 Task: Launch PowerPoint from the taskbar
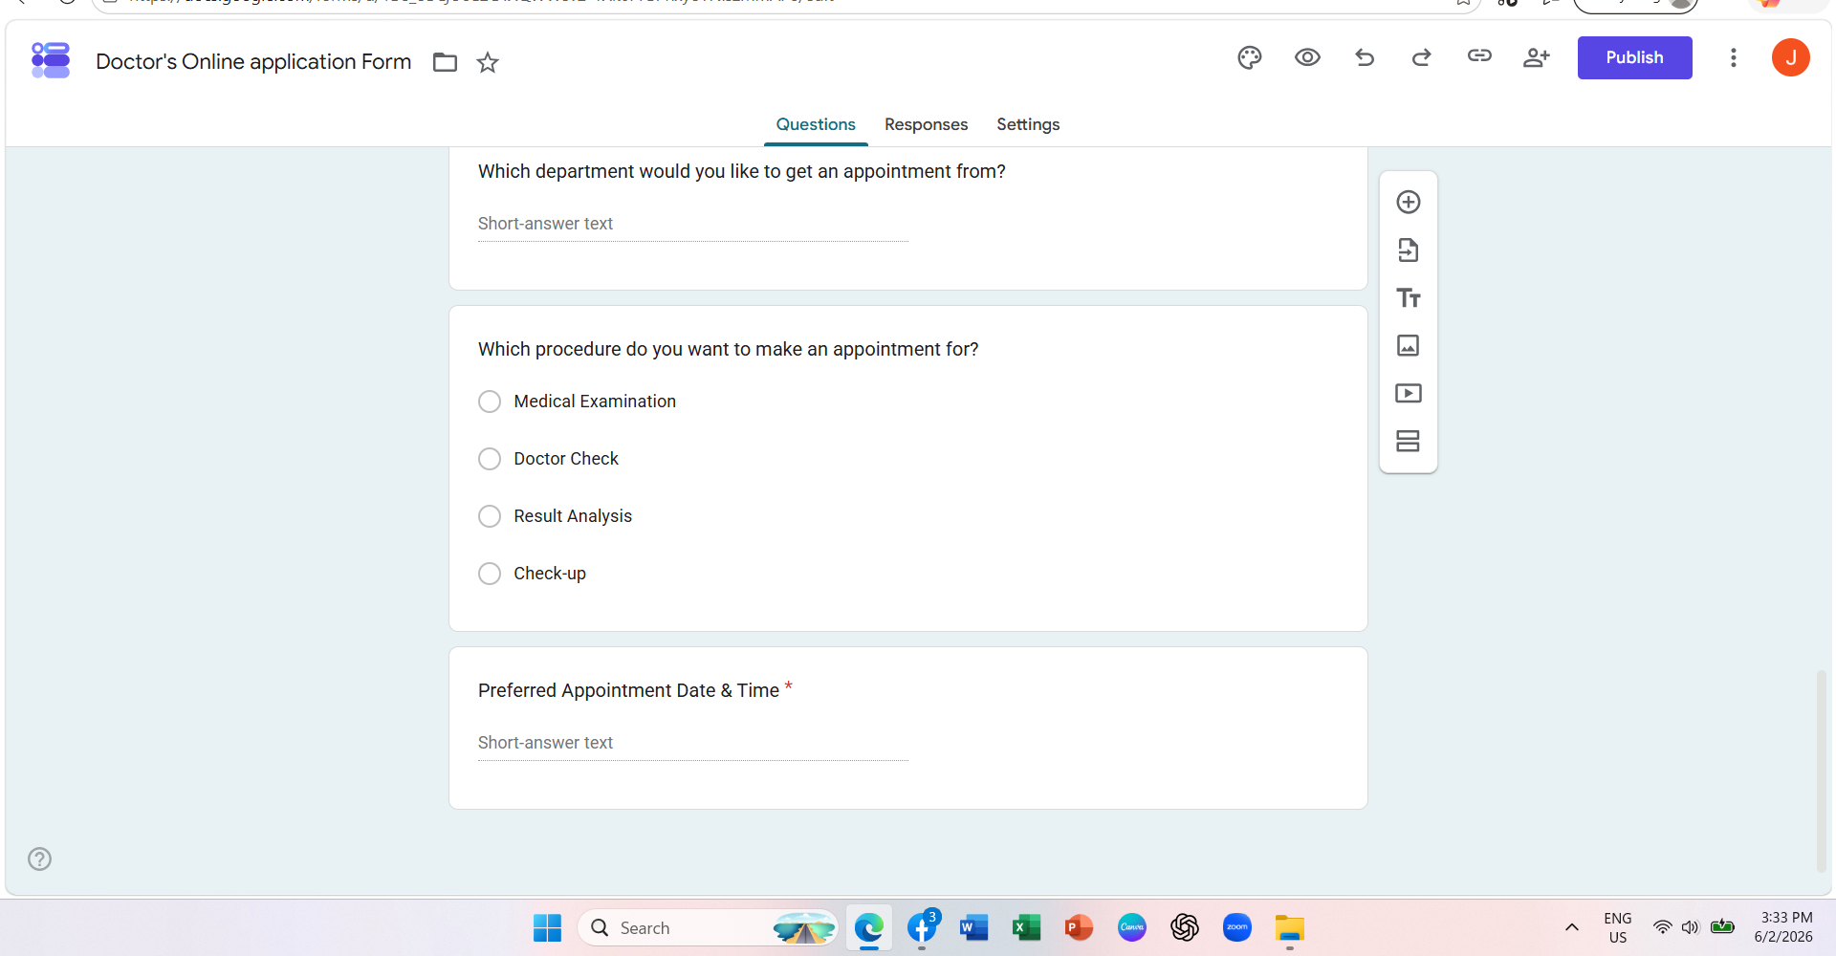click(x=1079, y=927)
